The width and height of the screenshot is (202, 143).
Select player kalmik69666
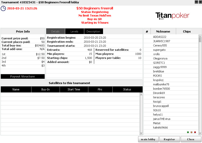point(171,128)
